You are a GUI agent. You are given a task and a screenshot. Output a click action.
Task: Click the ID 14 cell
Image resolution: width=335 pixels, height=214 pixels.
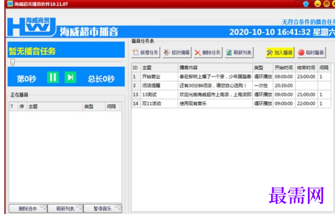136,103
